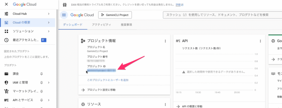Switch to the アクティビティ tab
The width and height of the screenshot is (282, 108).
(101, 24)
